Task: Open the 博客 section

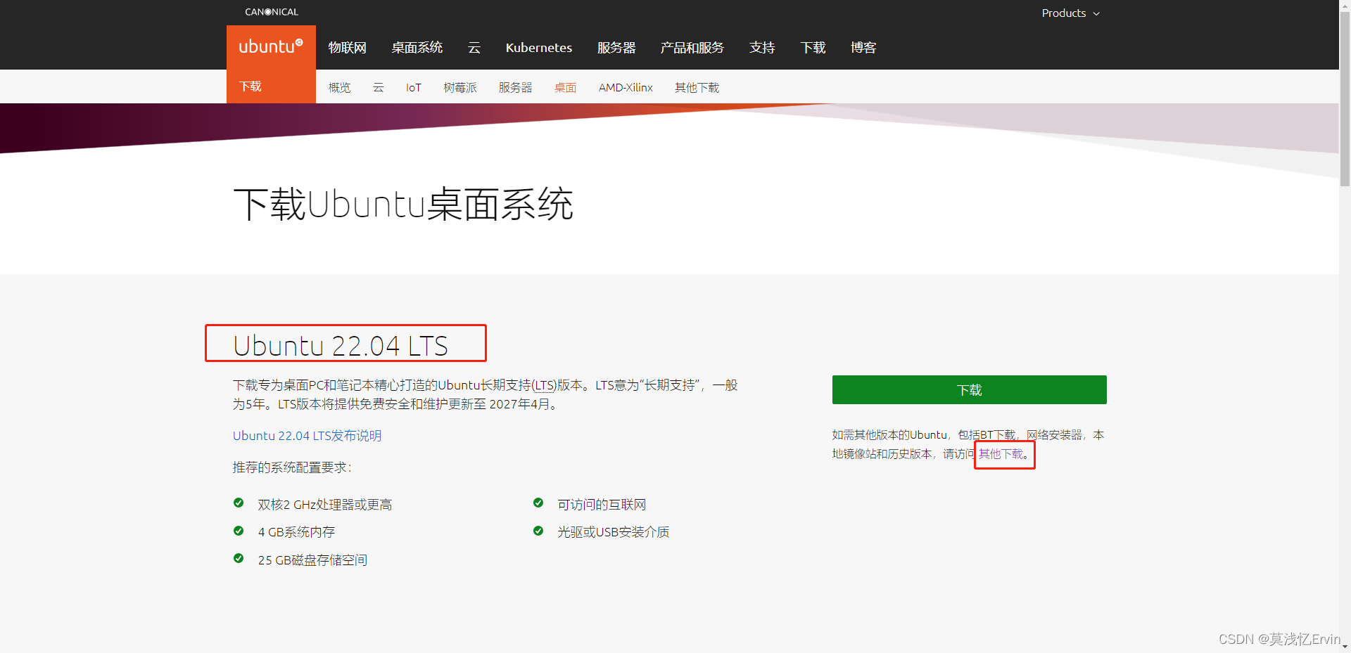Action: [x=863, y=47]
